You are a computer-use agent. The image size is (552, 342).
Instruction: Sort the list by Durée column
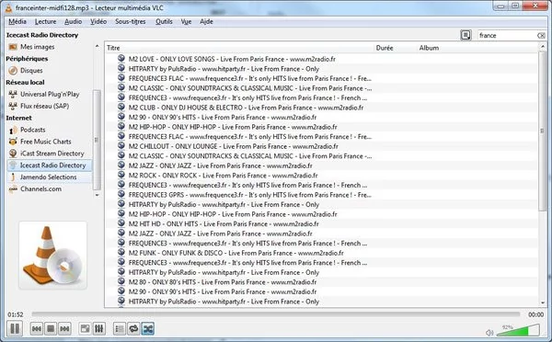click(385, 48)
